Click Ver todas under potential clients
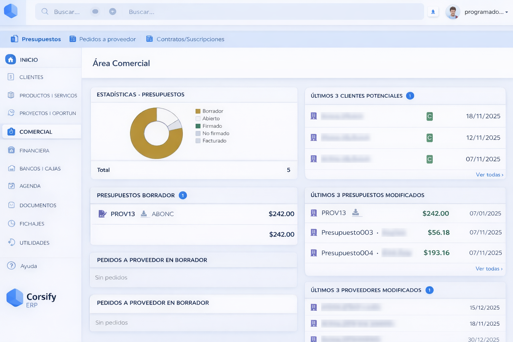This screenshot has height=342, width=513. coord(489,175)
